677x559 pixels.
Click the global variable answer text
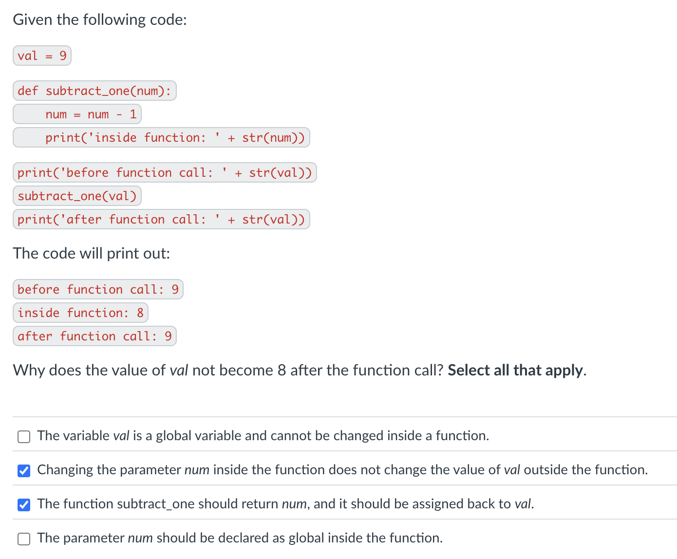point(263,436)
